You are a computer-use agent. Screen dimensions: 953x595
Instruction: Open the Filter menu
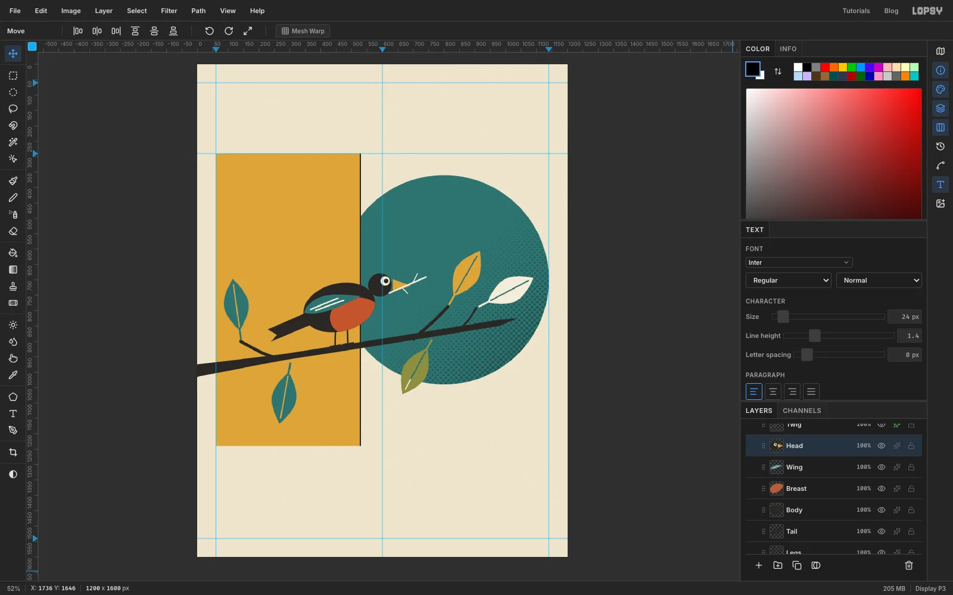169,11
